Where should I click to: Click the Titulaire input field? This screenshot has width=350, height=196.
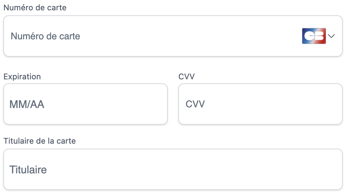tap(173, 170)
